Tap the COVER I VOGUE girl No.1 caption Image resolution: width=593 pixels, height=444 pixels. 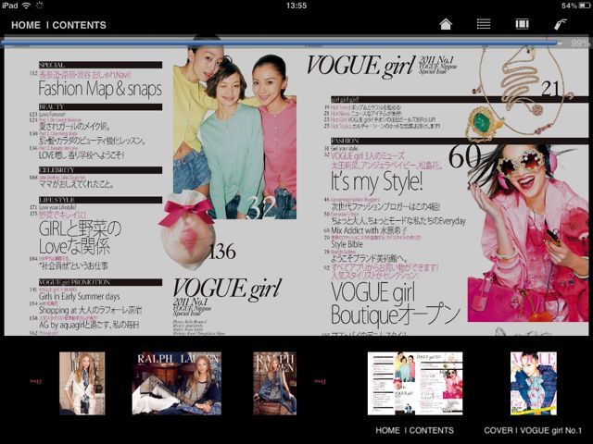pos(533,430)
